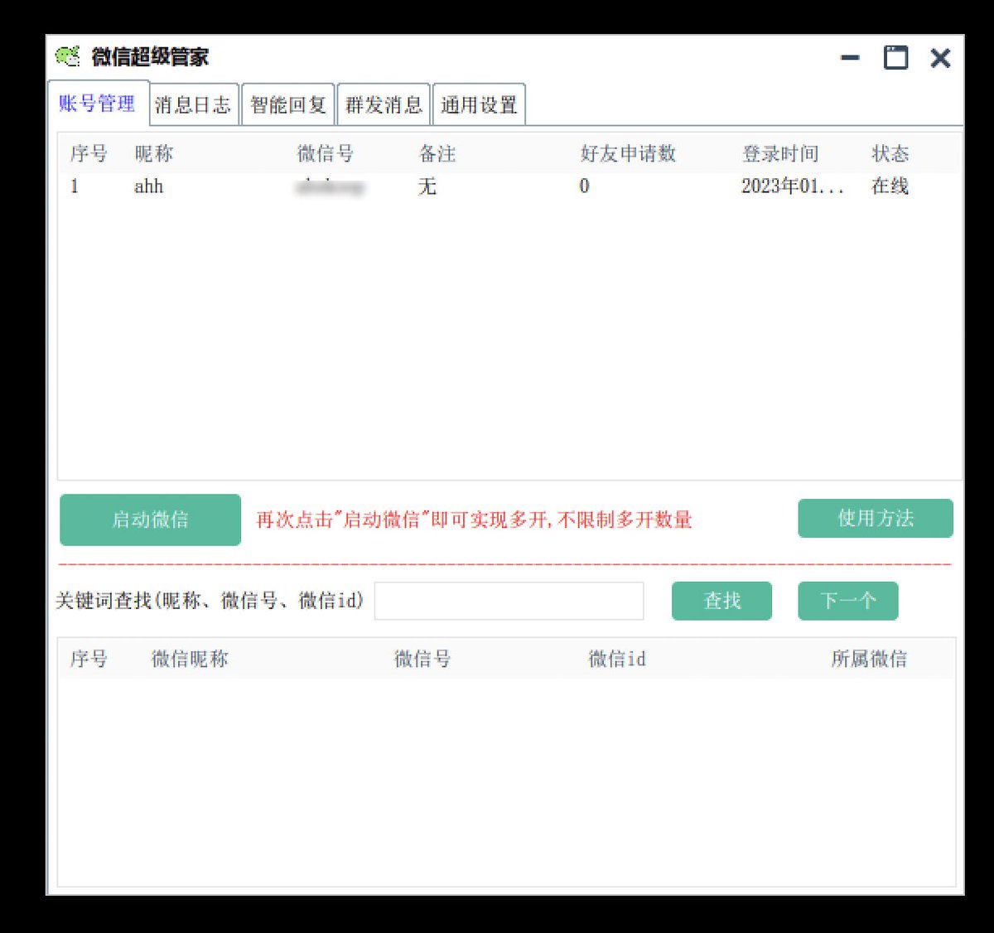Focus the keyword search input field
This screenshot has height=933, width=994.
509,601
